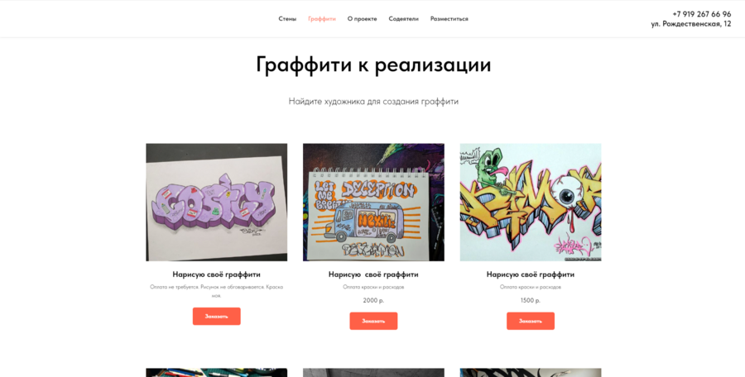This screenshot has width=745, height=377.
Task: Call the phone number +7 919 267 66 96
Action: pyautogui.click(x=701, y=14)
